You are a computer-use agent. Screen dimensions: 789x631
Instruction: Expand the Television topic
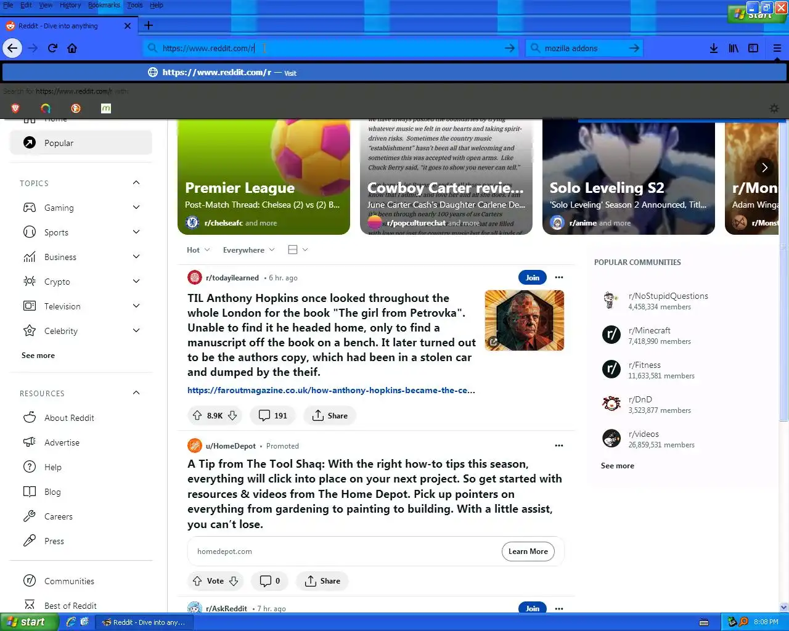[136, 306]
